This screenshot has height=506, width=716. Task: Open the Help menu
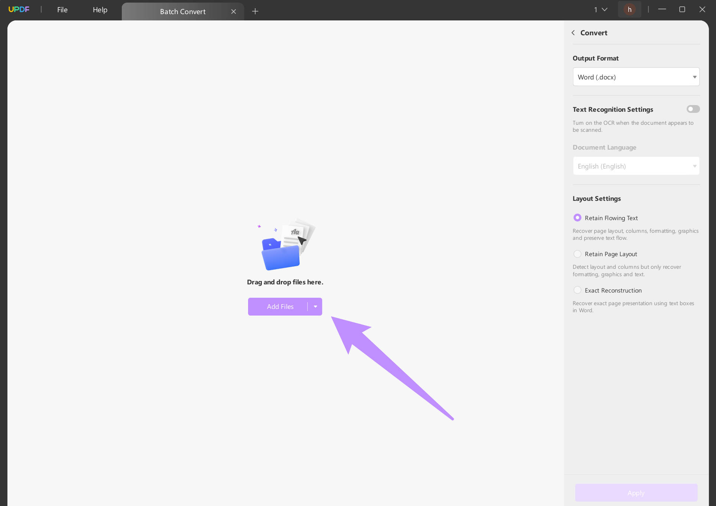point(100,10)
